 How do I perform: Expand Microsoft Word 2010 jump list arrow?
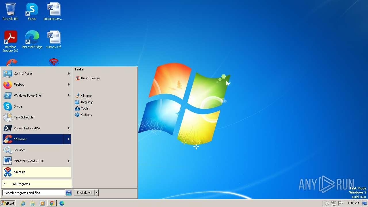coord(69,161)
